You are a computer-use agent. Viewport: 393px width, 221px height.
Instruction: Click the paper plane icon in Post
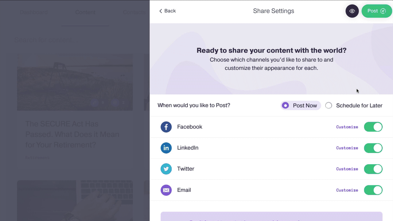pos(383,11)
